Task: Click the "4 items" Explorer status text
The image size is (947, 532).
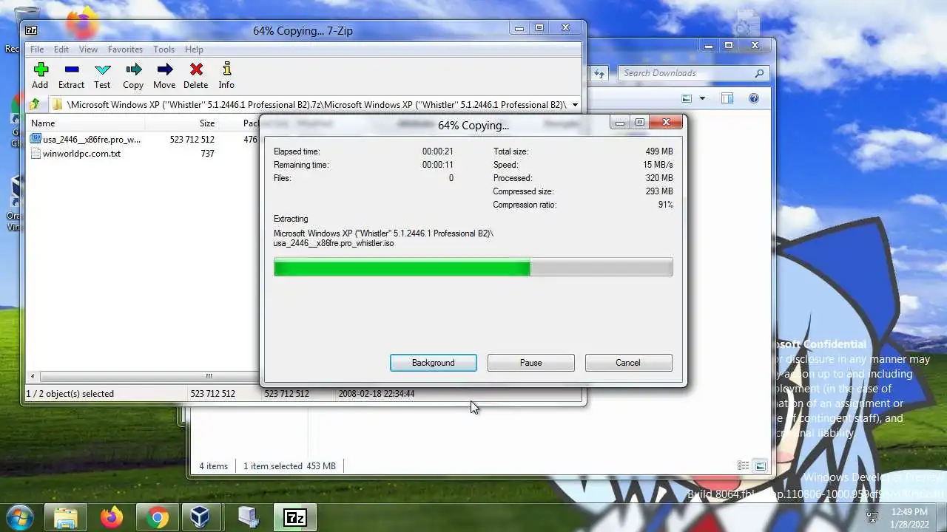Action: pos(214,466)
